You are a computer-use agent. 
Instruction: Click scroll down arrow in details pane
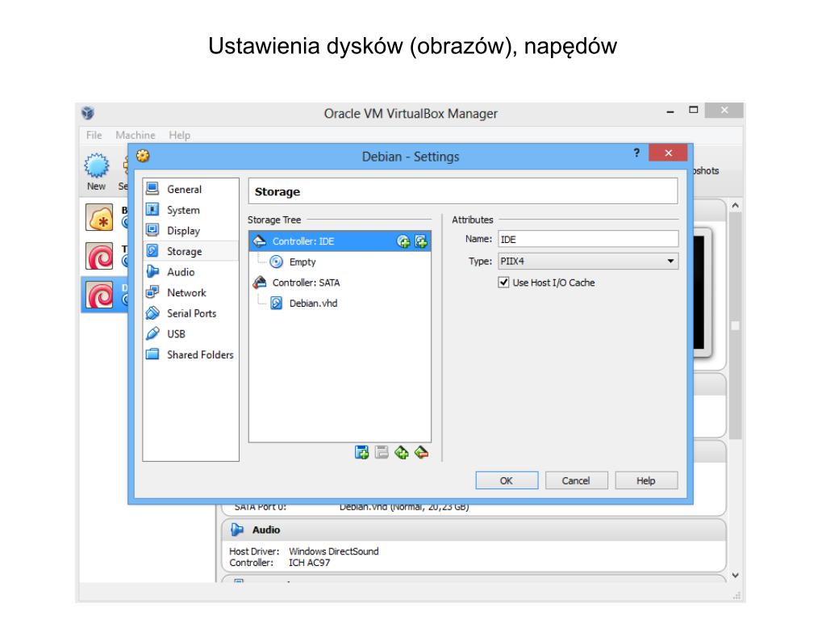[x=736, y=575]
